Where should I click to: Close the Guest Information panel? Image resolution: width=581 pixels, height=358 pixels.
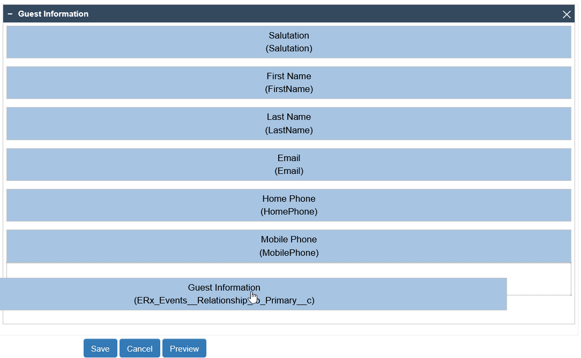(567, 14)
